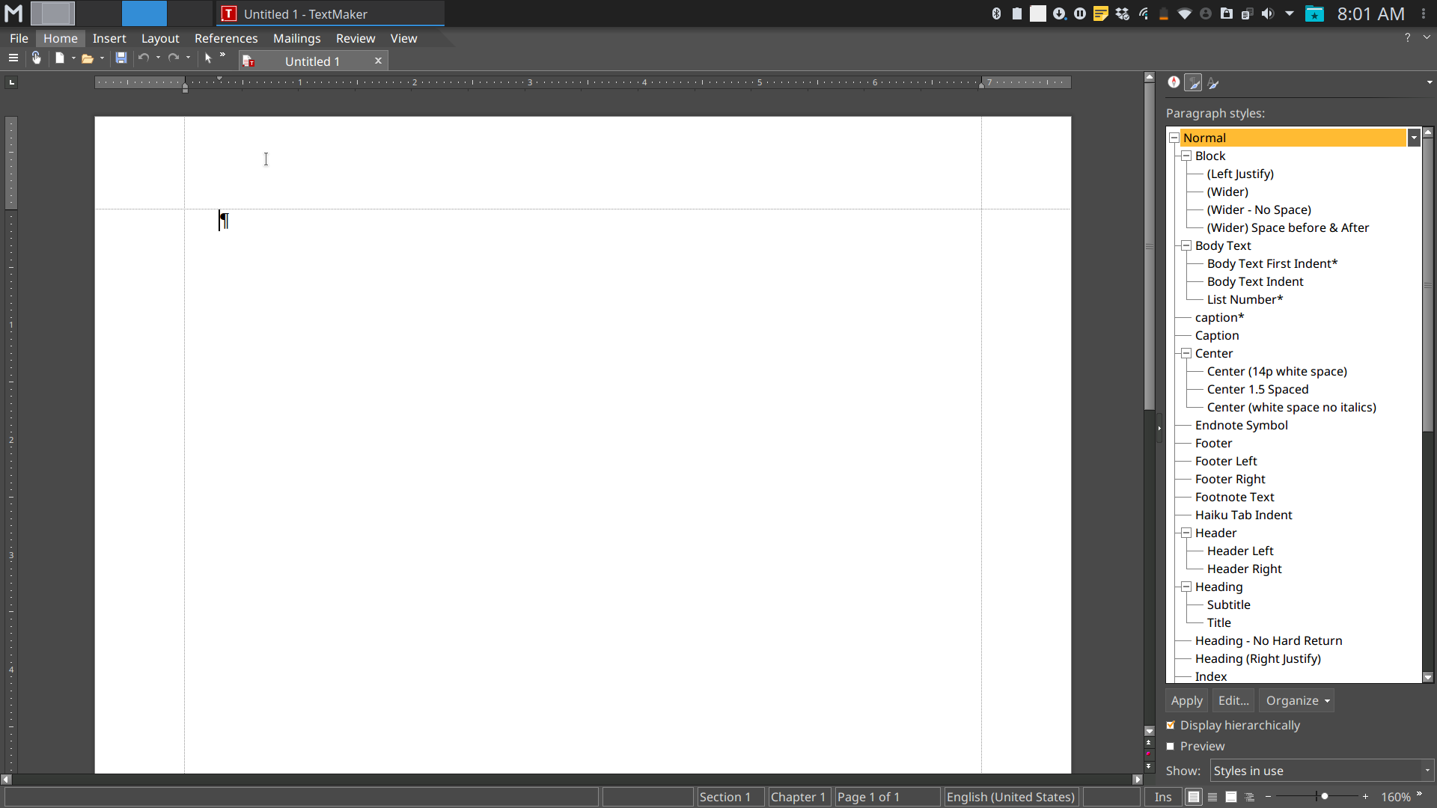Switch sidebar to character styles icon
Screen dimensions: 1437x808
pos(1213,83)
